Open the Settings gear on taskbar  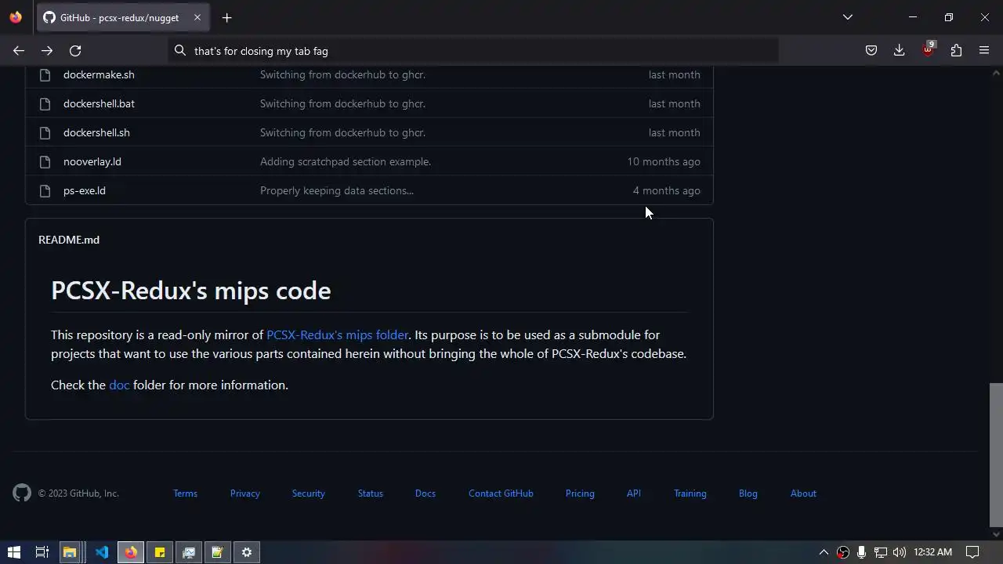tap(247, 552)
